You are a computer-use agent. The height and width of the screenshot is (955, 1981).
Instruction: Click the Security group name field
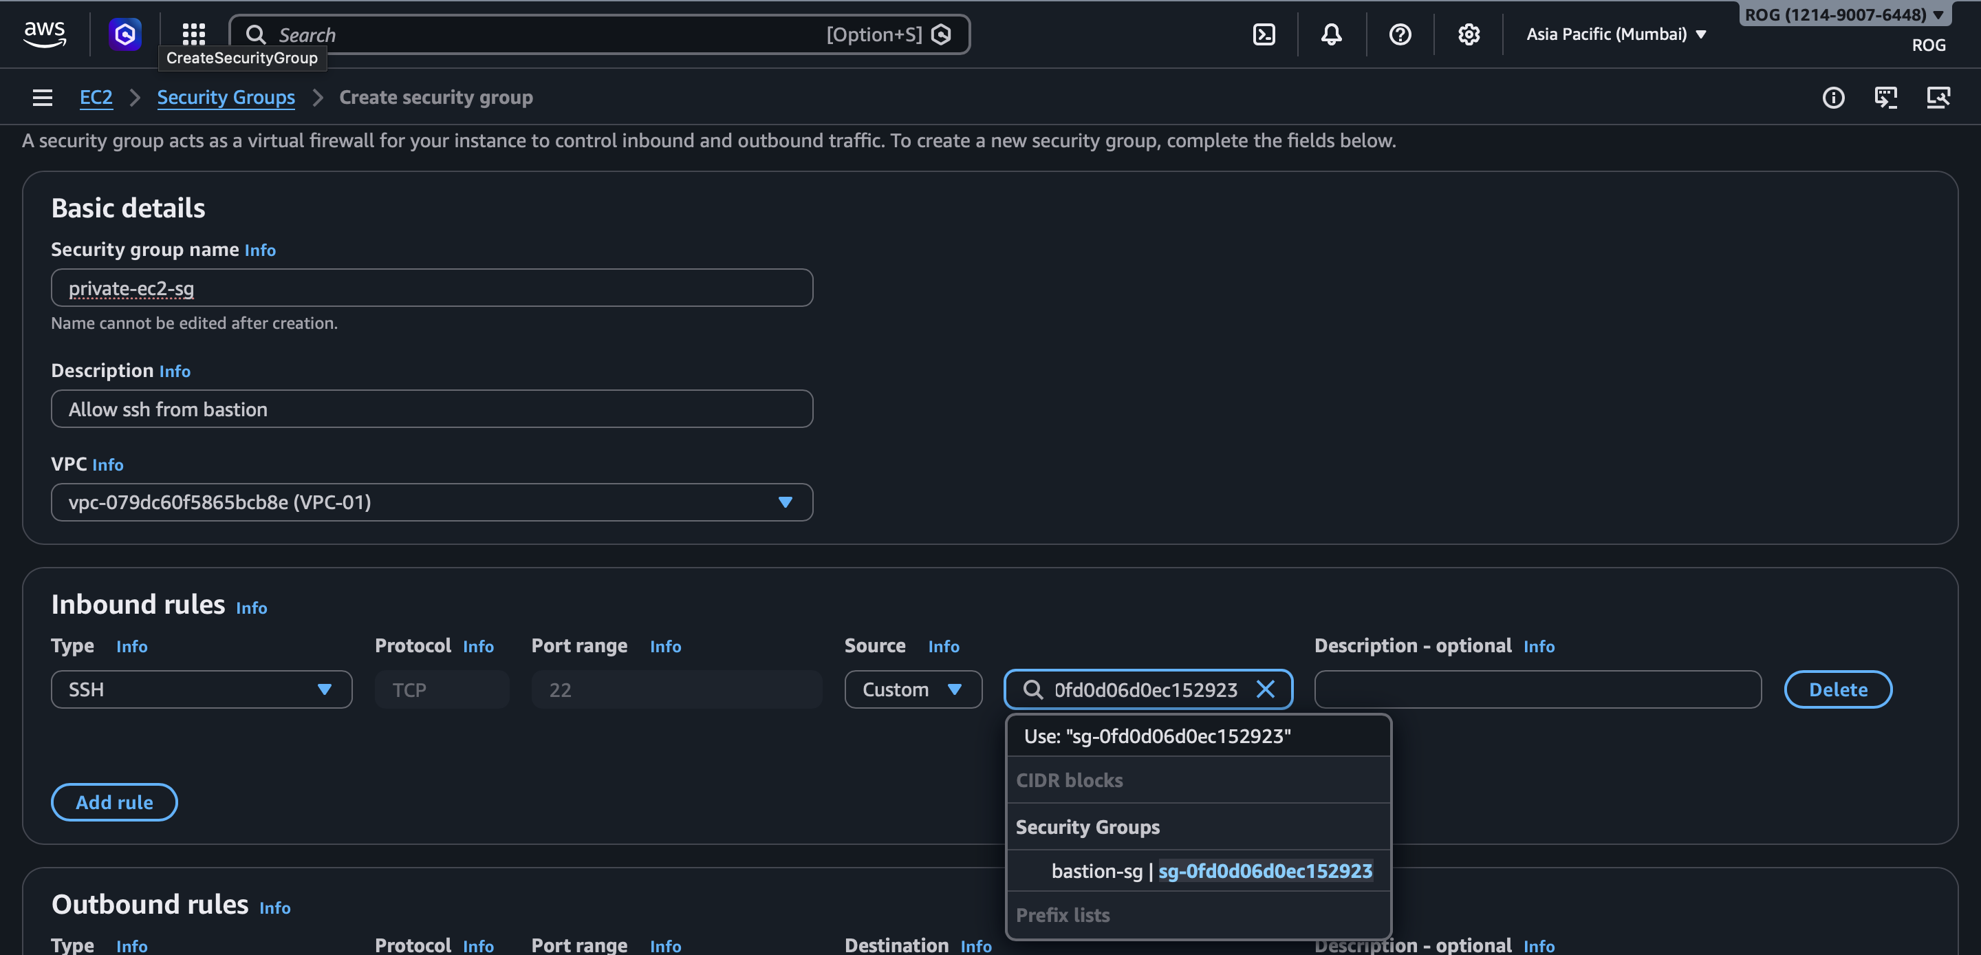click(x=431, y=288)
